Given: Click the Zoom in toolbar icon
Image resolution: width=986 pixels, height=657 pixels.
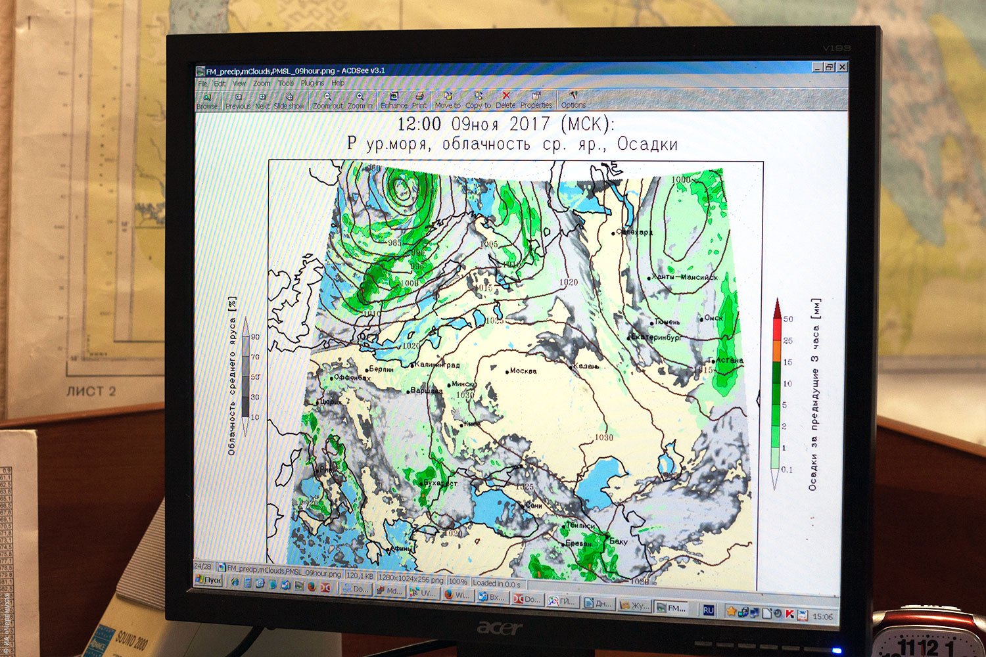Looking at the screenshot, I should coord(360,101).
